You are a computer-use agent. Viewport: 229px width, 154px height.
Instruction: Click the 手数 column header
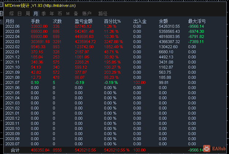35,22
